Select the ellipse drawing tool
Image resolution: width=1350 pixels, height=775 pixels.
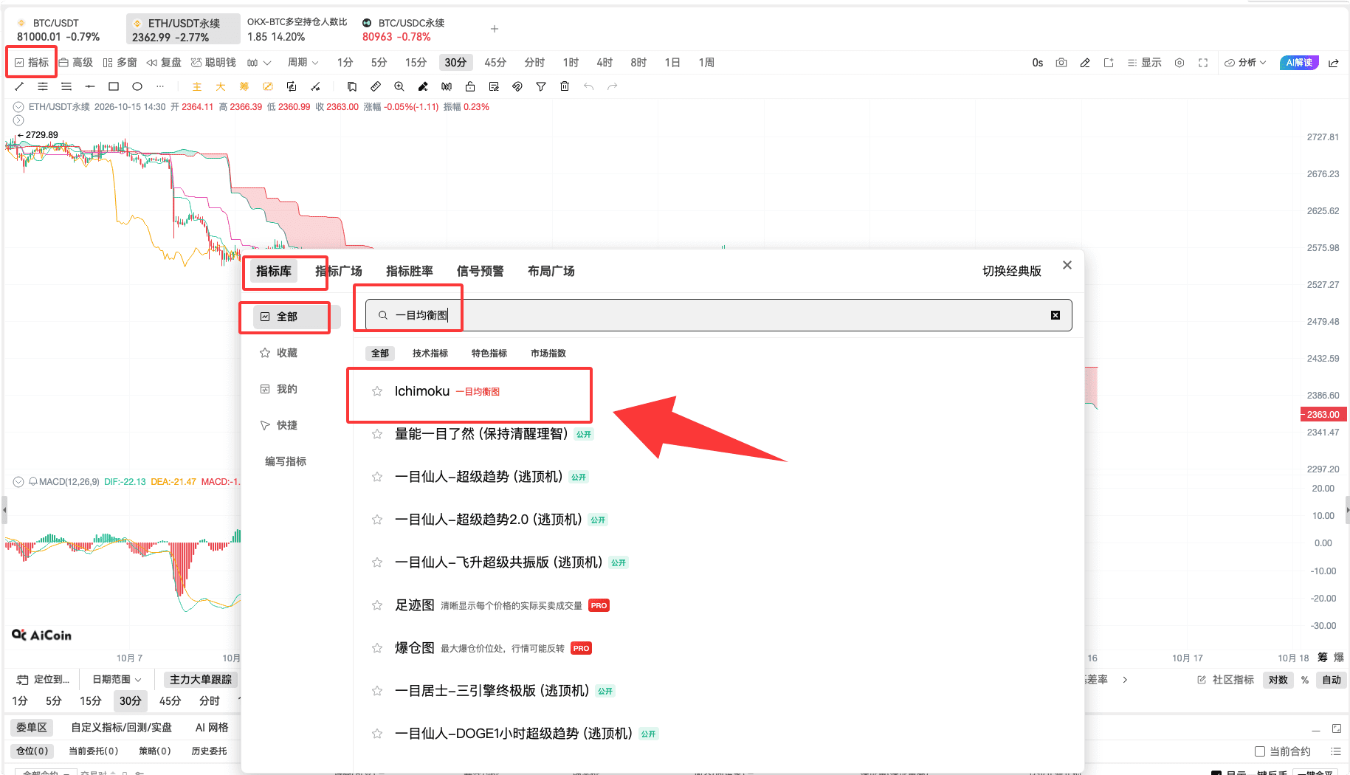(137, 86)
